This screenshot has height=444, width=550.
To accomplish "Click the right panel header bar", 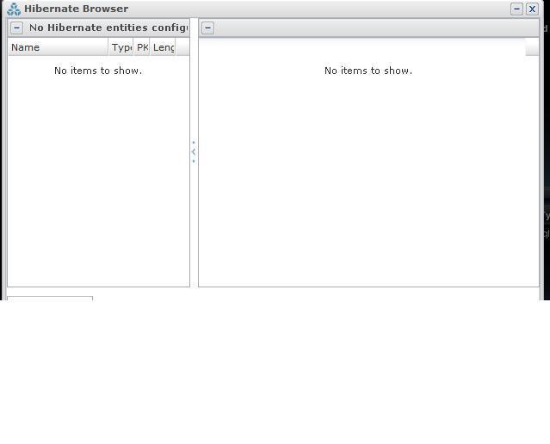I will coord(370,28).
